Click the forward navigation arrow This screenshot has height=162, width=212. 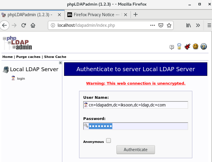(x=14, y=25)
